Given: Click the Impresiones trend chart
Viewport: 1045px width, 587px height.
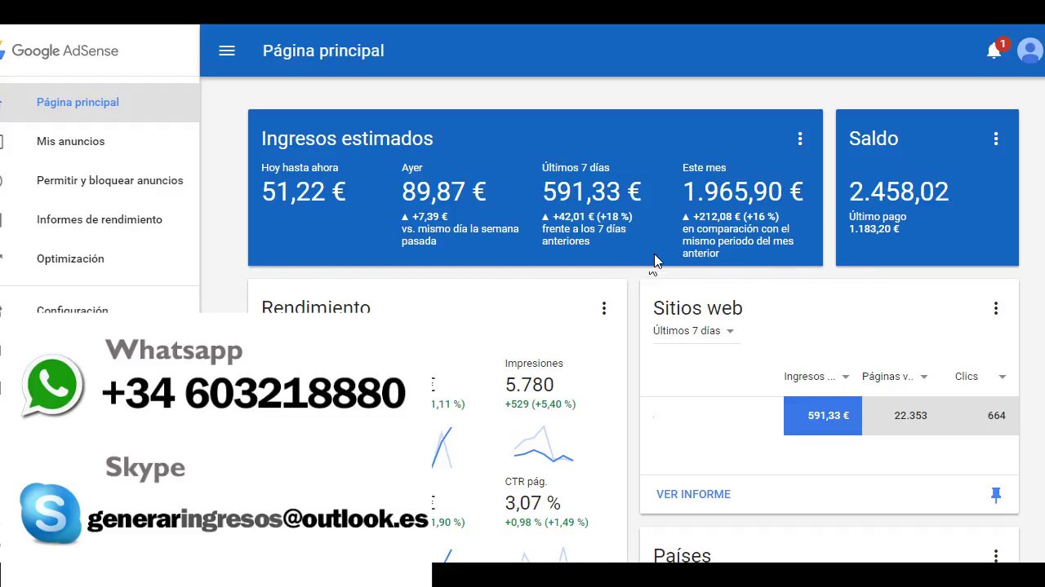Looking at the screenshot, I should pyautogui.click(x=543, y=445).
